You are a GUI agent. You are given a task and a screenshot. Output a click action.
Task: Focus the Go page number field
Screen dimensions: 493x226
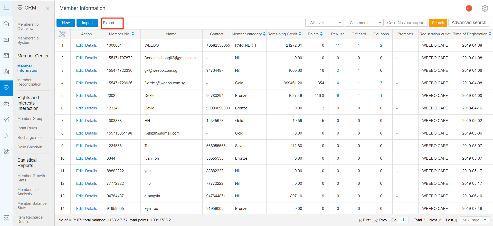tap(403, 220)
